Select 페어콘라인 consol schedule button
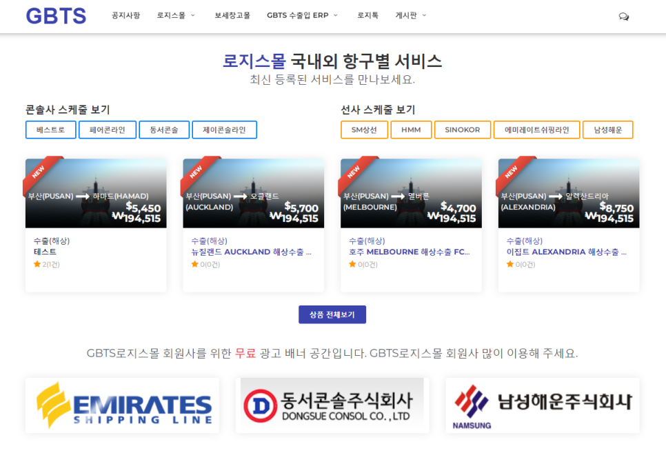666x462 pixels. 108,130
